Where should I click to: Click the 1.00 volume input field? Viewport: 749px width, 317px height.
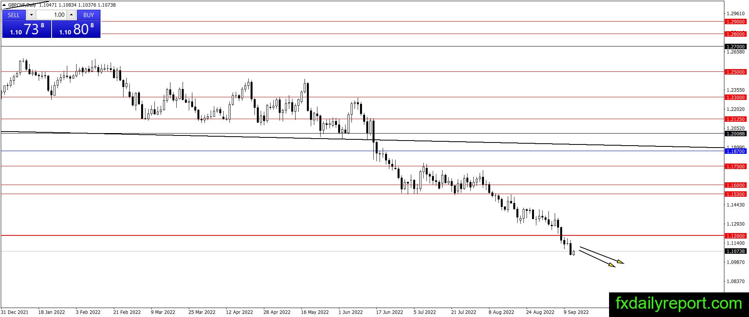(x=51, y=15)
